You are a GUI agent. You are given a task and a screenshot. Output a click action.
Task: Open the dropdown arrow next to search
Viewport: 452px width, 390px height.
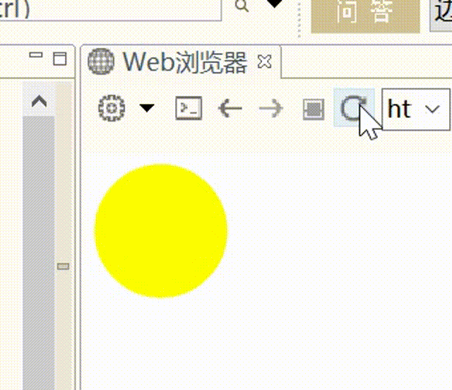(274, 4)
